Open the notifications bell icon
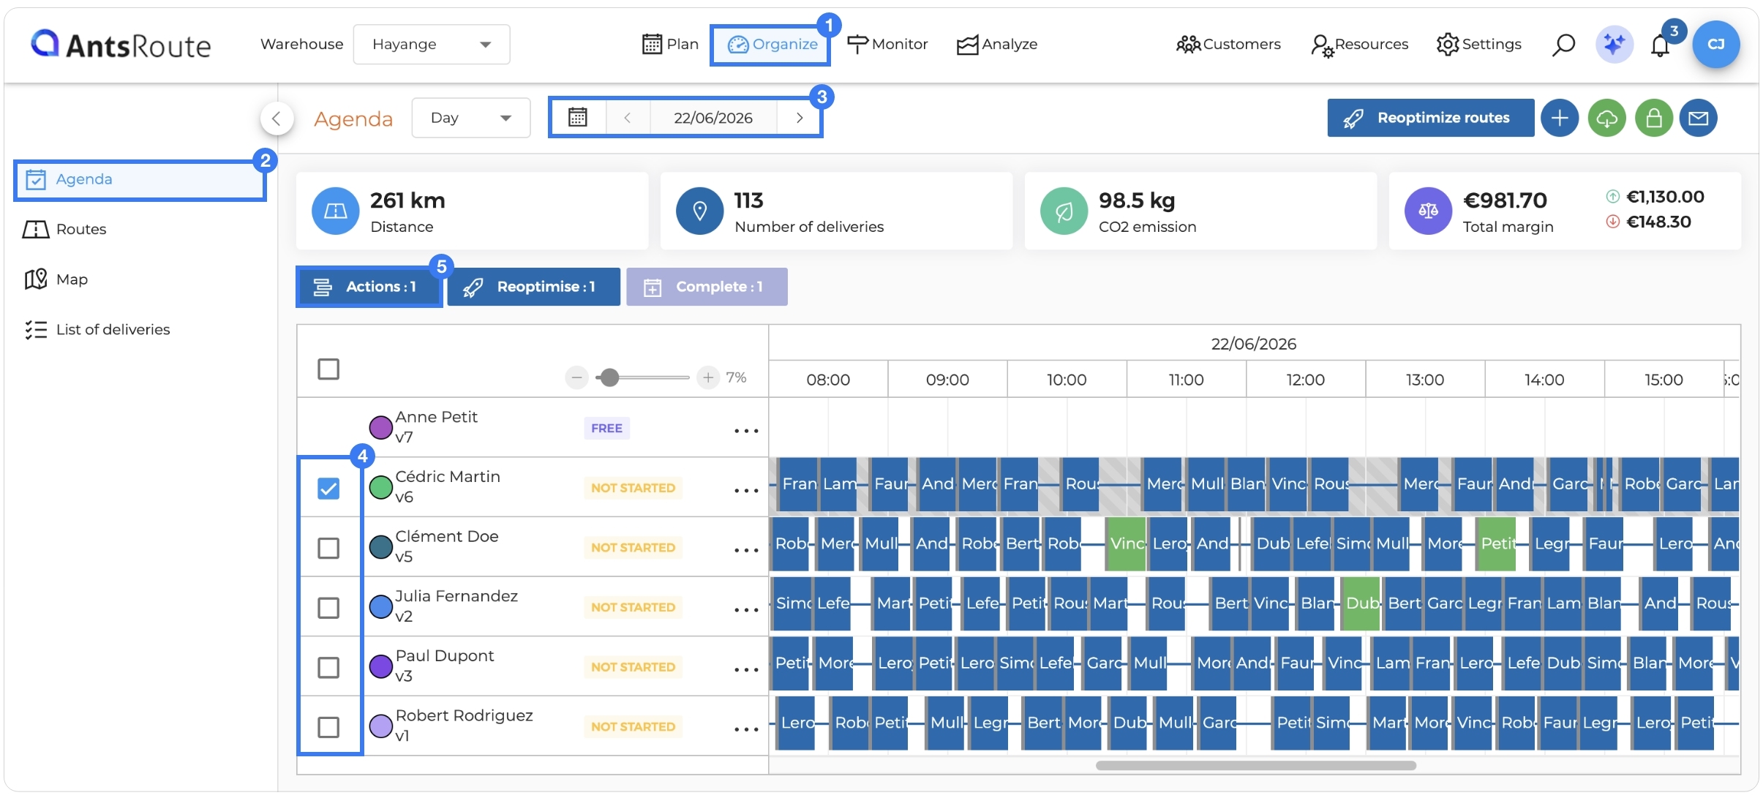 coord(1660,45)
